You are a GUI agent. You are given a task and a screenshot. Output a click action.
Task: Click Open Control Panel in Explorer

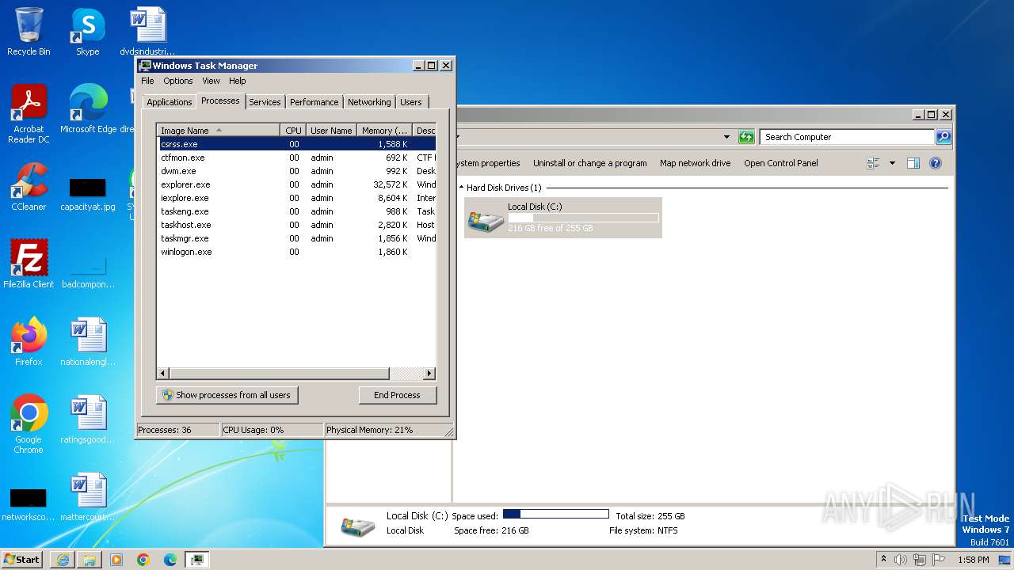[x=781, y=163]
